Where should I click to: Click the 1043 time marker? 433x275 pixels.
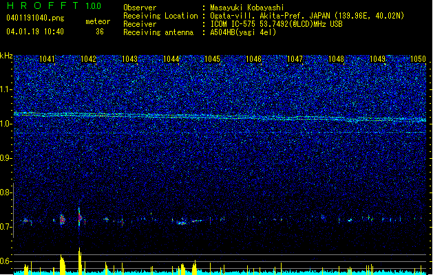129,59
